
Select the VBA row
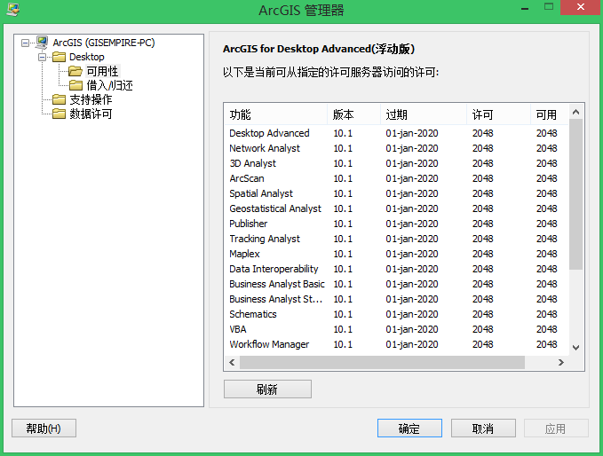coord(396,329)
